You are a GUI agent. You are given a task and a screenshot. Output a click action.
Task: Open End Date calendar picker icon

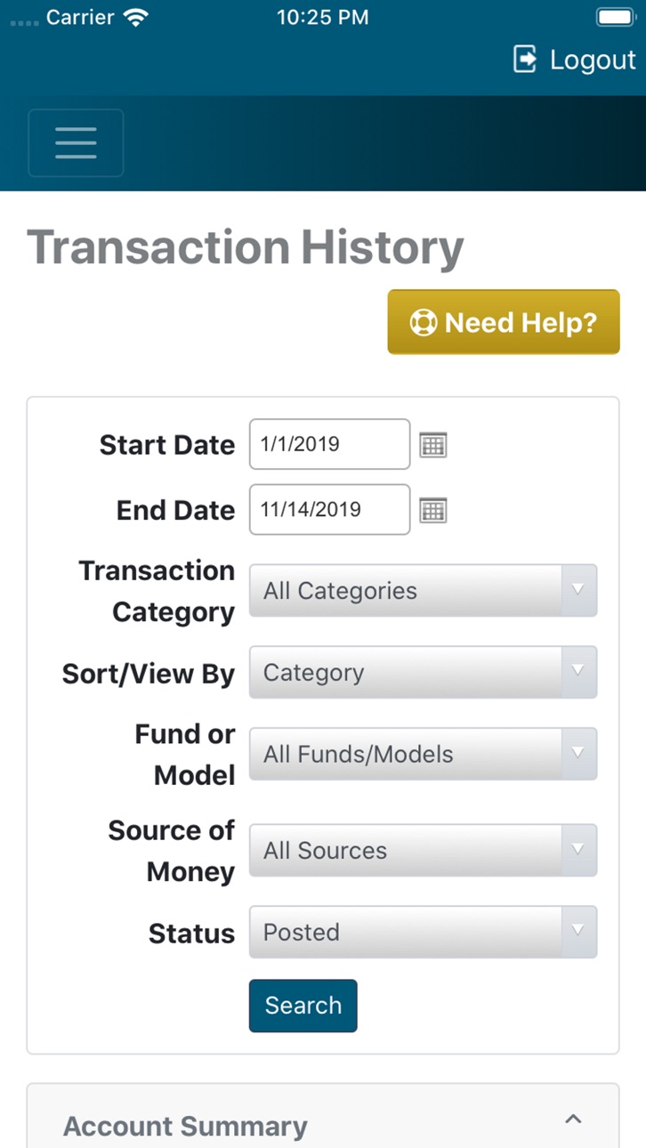(x=432, y=510)
